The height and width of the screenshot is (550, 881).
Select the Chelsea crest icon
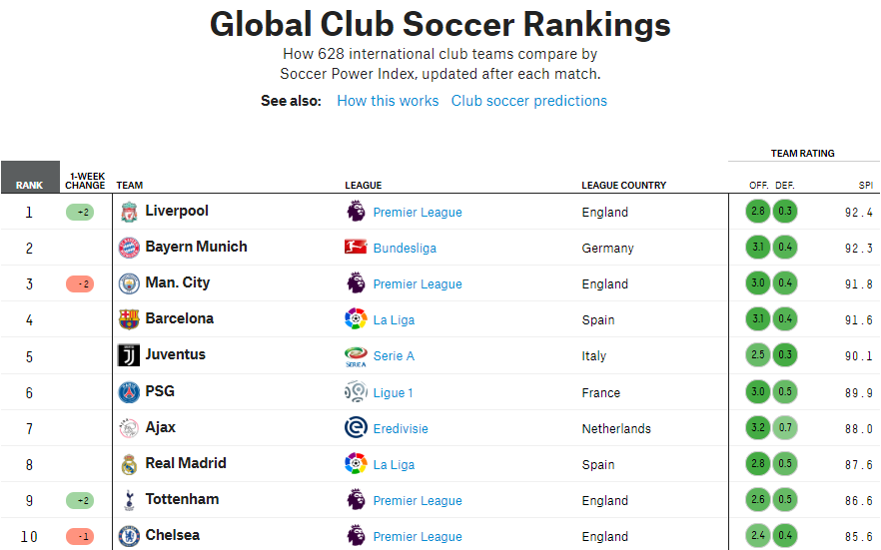pyautogui.click(x=129, y=537)
